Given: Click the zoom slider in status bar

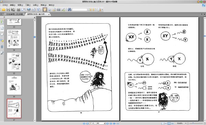Looking at the screenshot, I should (x=196, y=123).
